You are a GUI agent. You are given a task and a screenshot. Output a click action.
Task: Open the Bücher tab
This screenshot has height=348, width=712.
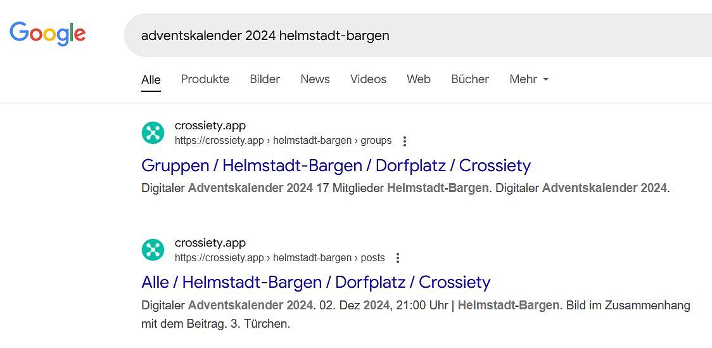pyautogui.click(x=470, y=79)
